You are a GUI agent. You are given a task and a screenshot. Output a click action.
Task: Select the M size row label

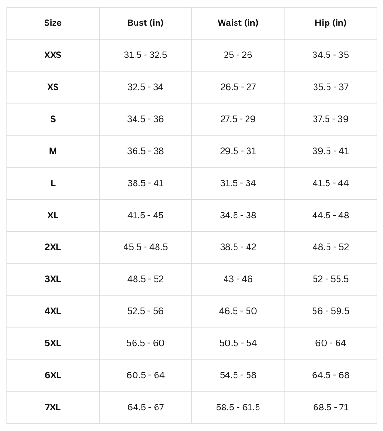[53, 151]
